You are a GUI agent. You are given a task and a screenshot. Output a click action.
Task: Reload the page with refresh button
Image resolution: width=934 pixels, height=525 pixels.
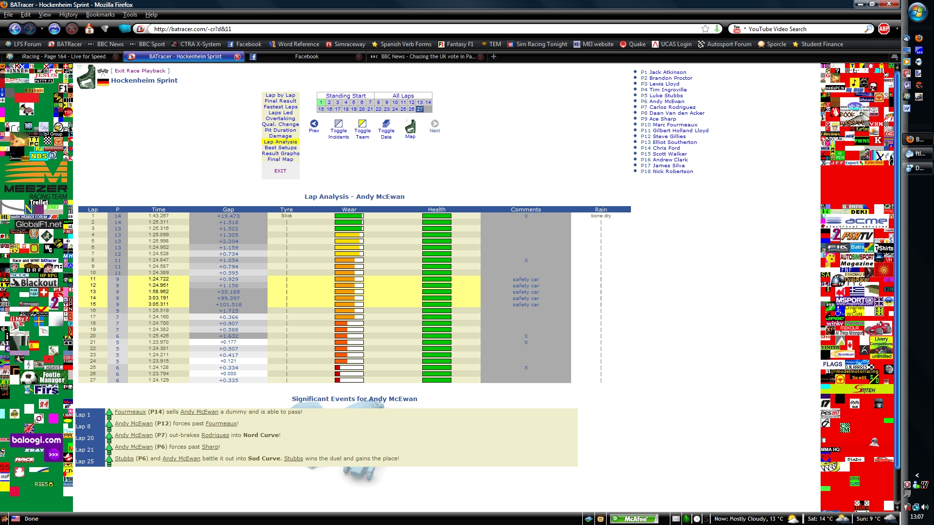click(54, 29)
